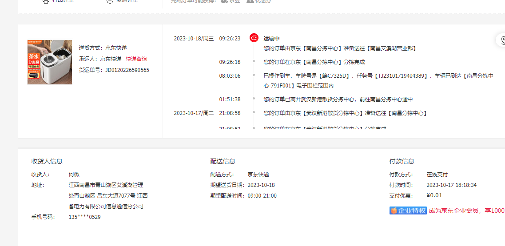Open the tea bucket product thumbnail
The image size is (505, 246).
[x=50, y=62]
